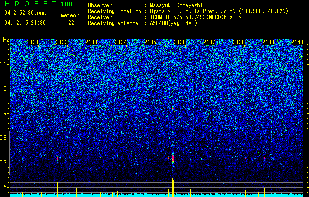The image size is (309, 197).
Task: Click the HROFFT 1.0.0 title text
Action: click(x=38, y=4)
